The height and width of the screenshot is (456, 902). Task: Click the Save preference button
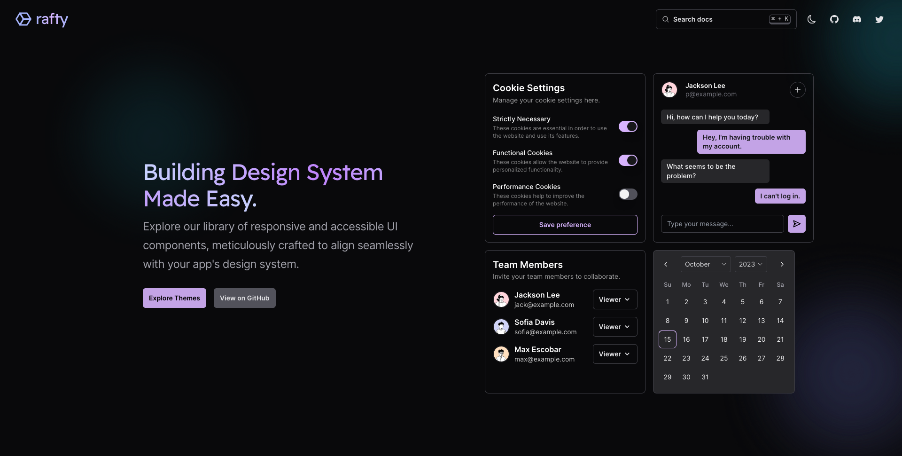tap(565, 225)
